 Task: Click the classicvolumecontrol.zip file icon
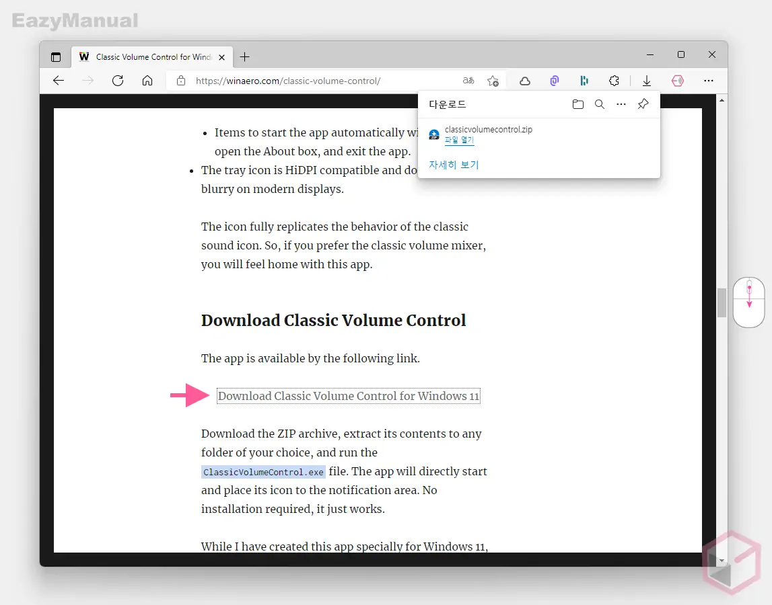[x=433, y=134]
